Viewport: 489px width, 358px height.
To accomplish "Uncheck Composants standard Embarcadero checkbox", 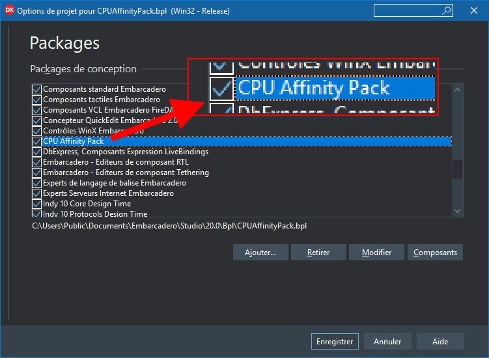I will tap(37, 89).
